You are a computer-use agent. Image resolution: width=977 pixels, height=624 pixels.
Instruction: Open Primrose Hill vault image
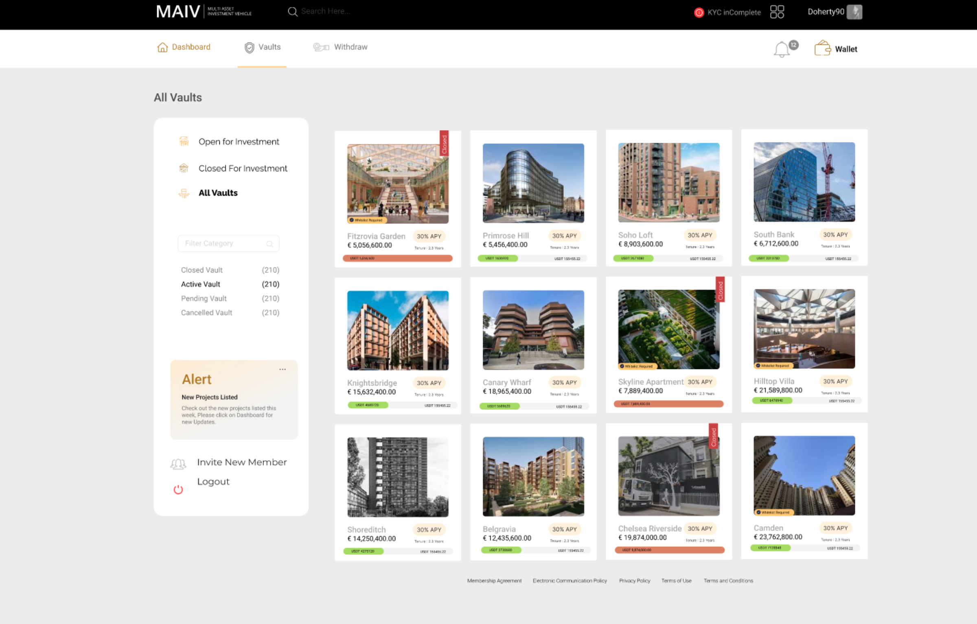point(533,183)
